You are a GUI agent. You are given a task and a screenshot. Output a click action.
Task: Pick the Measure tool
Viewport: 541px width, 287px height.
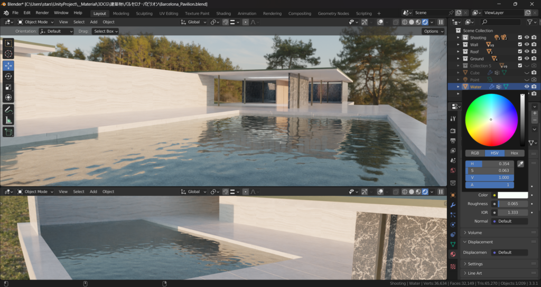point(8,120)
